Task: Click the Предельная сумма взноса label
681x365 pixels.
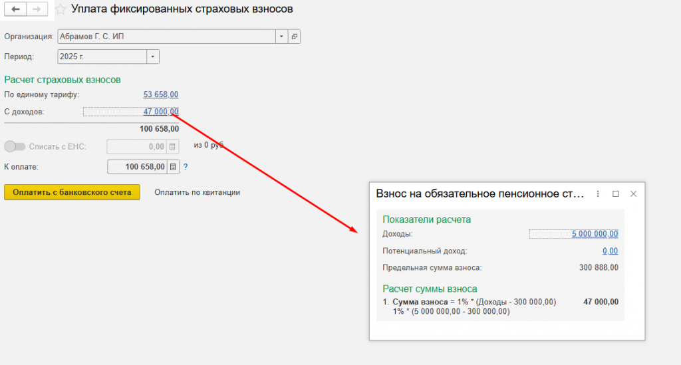Action: click(x=432, y=267)
